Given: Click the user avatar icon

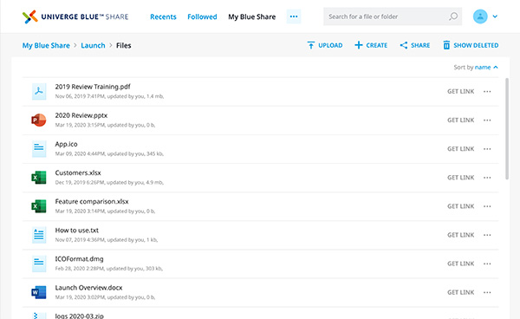Looking at the screenshot, I should (480, 16).
